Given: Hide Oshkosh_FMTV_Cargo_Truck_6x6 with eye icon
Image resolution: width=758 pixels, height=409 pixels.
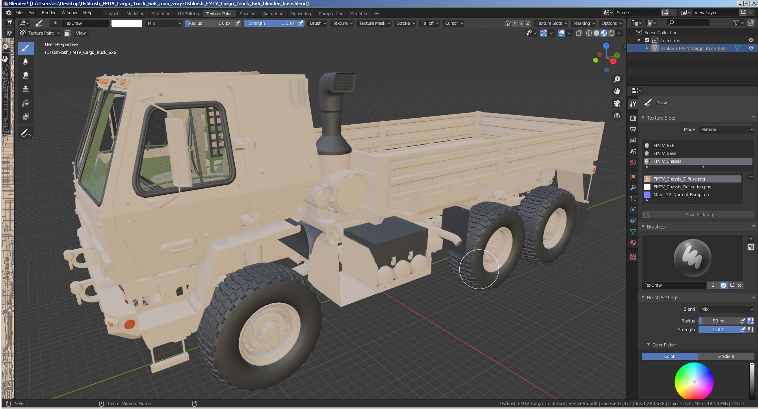Looking at the screenshot, I should pyautogui.click(x=751, y=48).
